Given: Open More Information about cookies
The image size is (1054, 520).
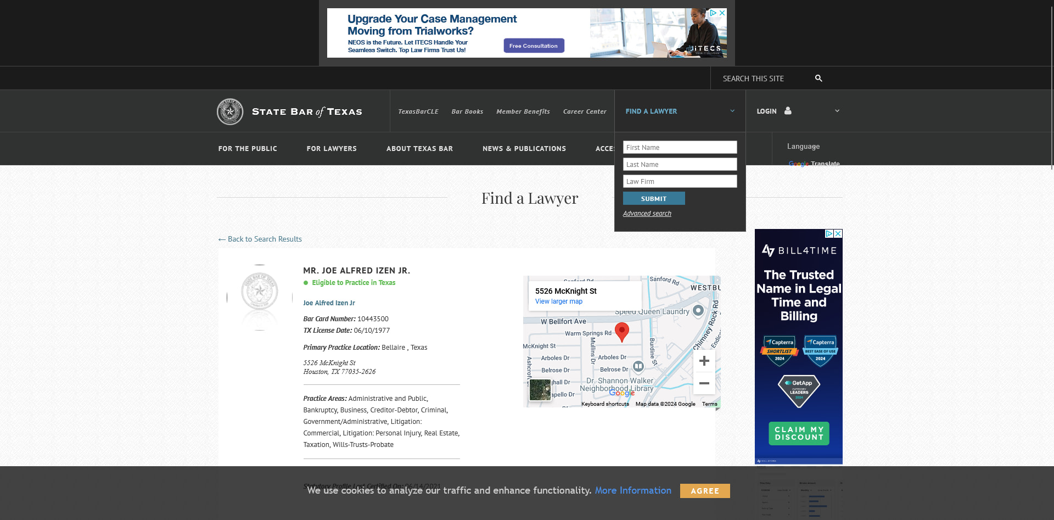Looking at the screenshot, I should (633, 490).
